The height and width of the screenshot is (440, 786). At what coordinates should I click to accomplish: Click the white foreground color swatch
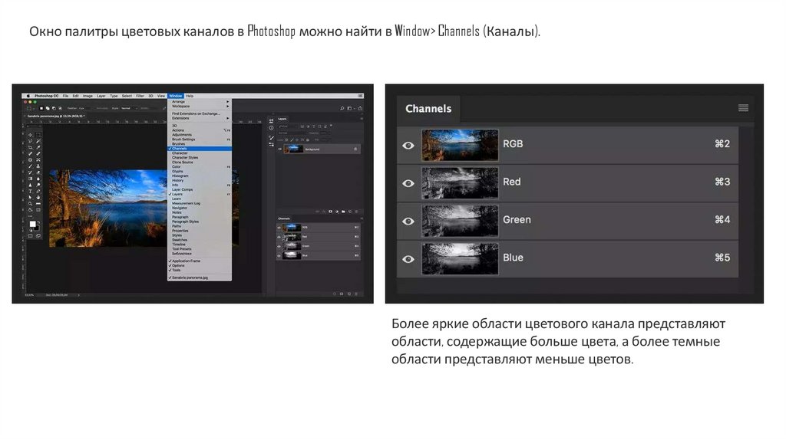[x=32, y=224]
